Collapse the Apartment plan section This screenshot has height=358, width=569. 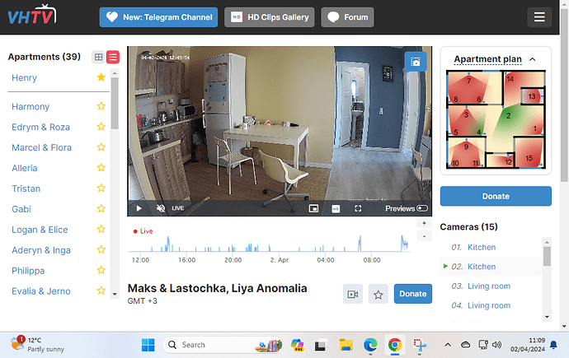point(532,59)
